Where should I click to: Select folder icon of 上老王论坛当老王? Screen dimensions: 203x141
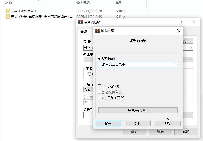coord(8,11)
